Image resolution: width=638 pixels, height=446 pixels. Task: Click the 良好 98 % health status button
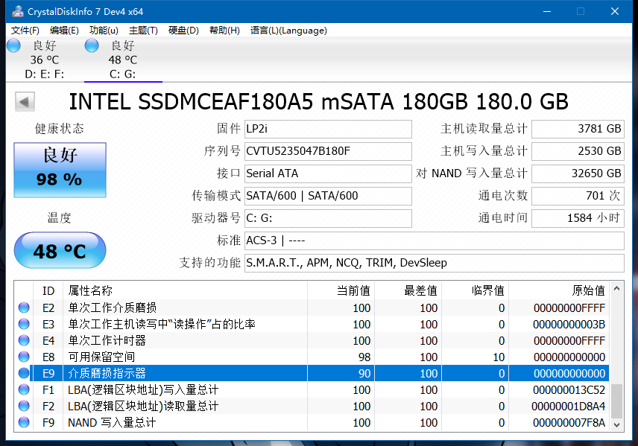[x=60, y=170]
